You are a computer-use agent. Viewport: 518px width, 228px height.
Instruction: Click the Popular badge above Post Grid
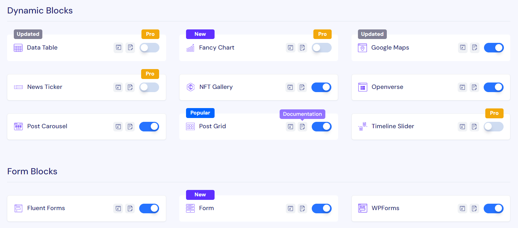[200, 113]
